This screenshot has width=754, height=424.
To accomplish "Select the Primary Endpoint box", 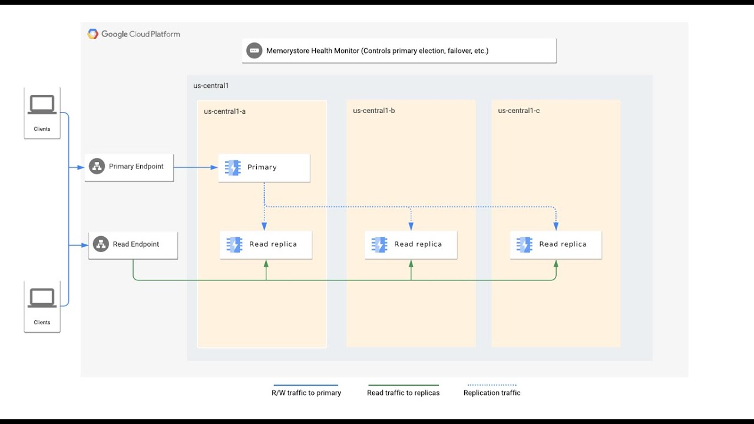I will click(129, 167).
